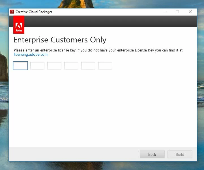The height and width of the screenshot is (170, 204).
Task: Click the Build button
Action: click(180, 154)
